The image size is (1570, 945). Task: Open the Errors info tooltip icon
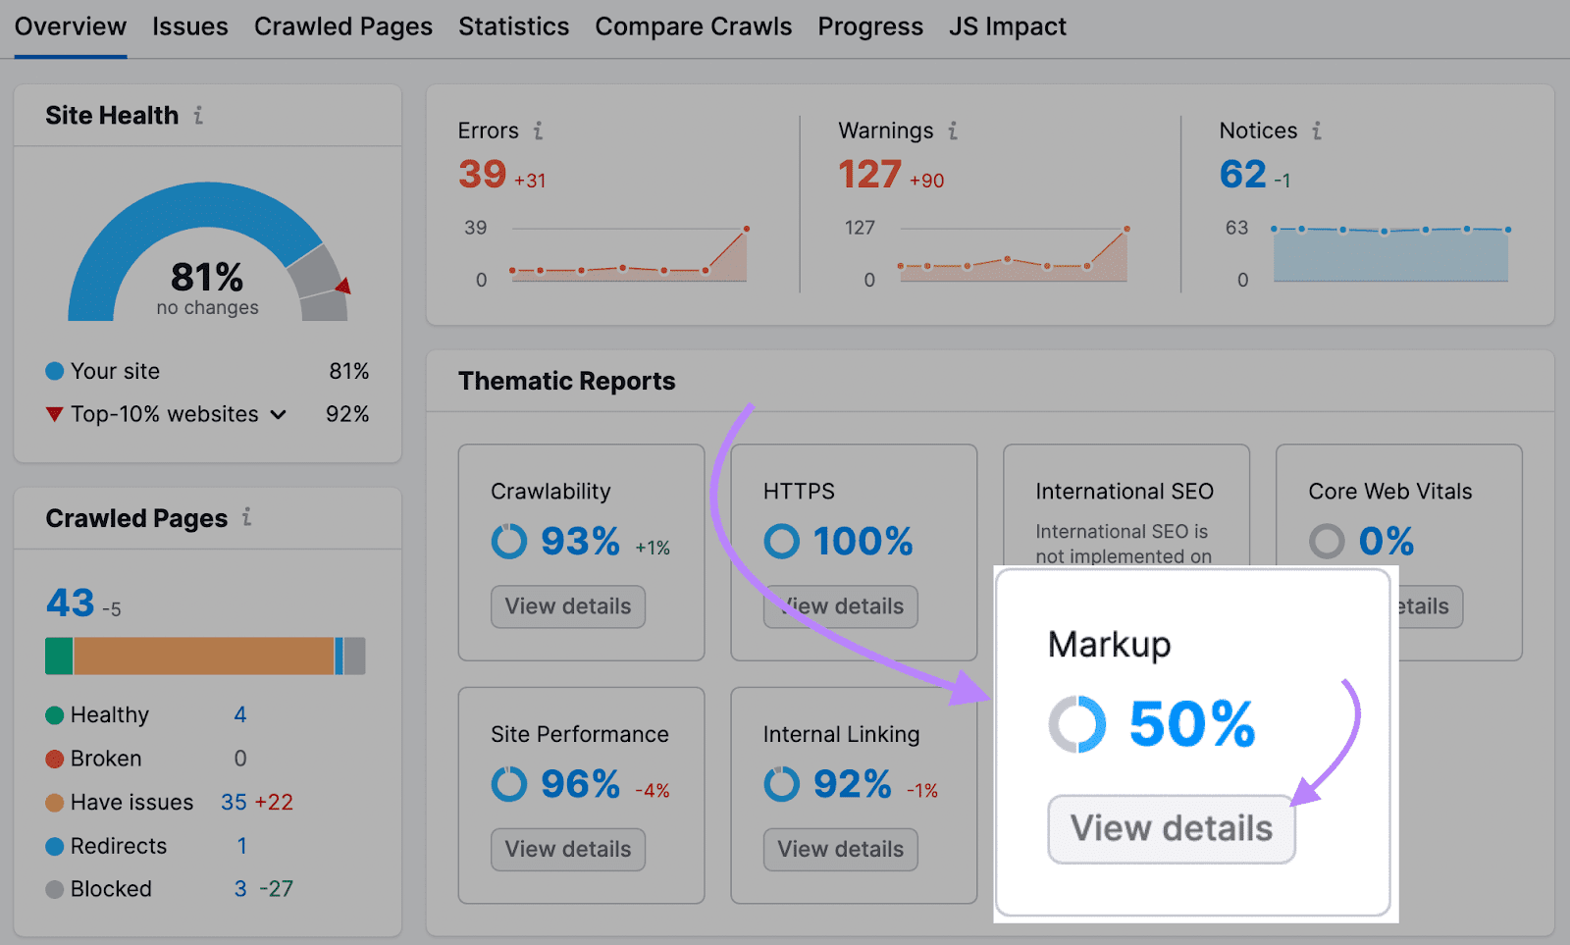[537, 131]
